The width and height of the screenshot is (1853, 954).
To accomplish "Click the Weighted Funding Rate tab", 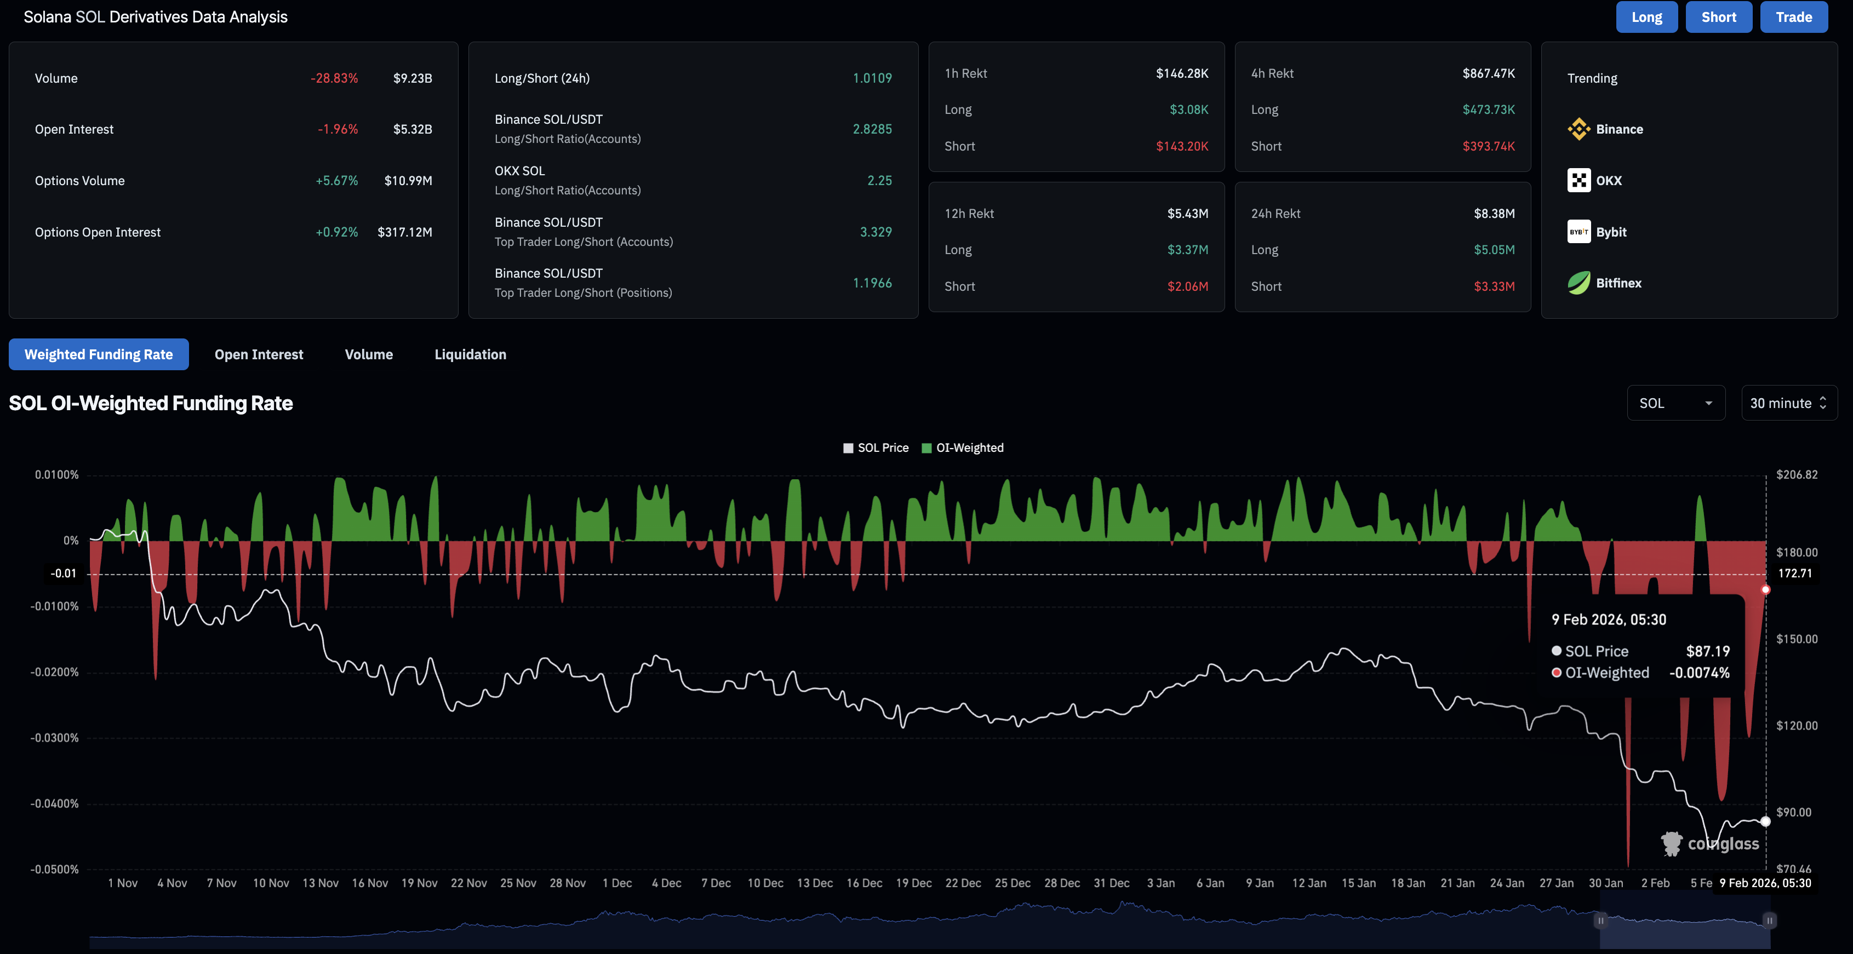I will 99,354.
